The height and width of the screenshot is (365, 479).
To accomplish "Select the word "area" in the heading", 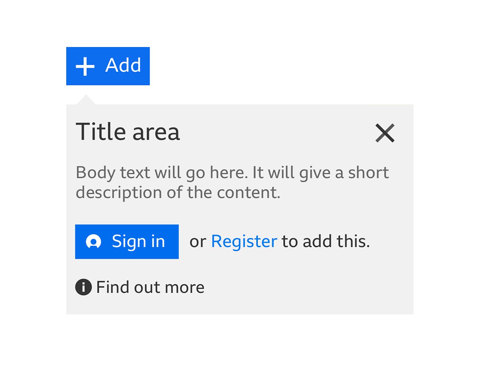I will tap(156, 133).
